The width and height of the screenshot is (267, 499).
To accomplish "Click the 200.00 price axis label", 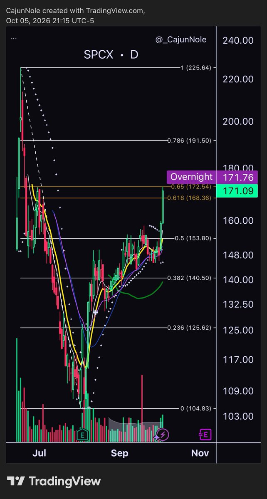I will coord(238,121).
